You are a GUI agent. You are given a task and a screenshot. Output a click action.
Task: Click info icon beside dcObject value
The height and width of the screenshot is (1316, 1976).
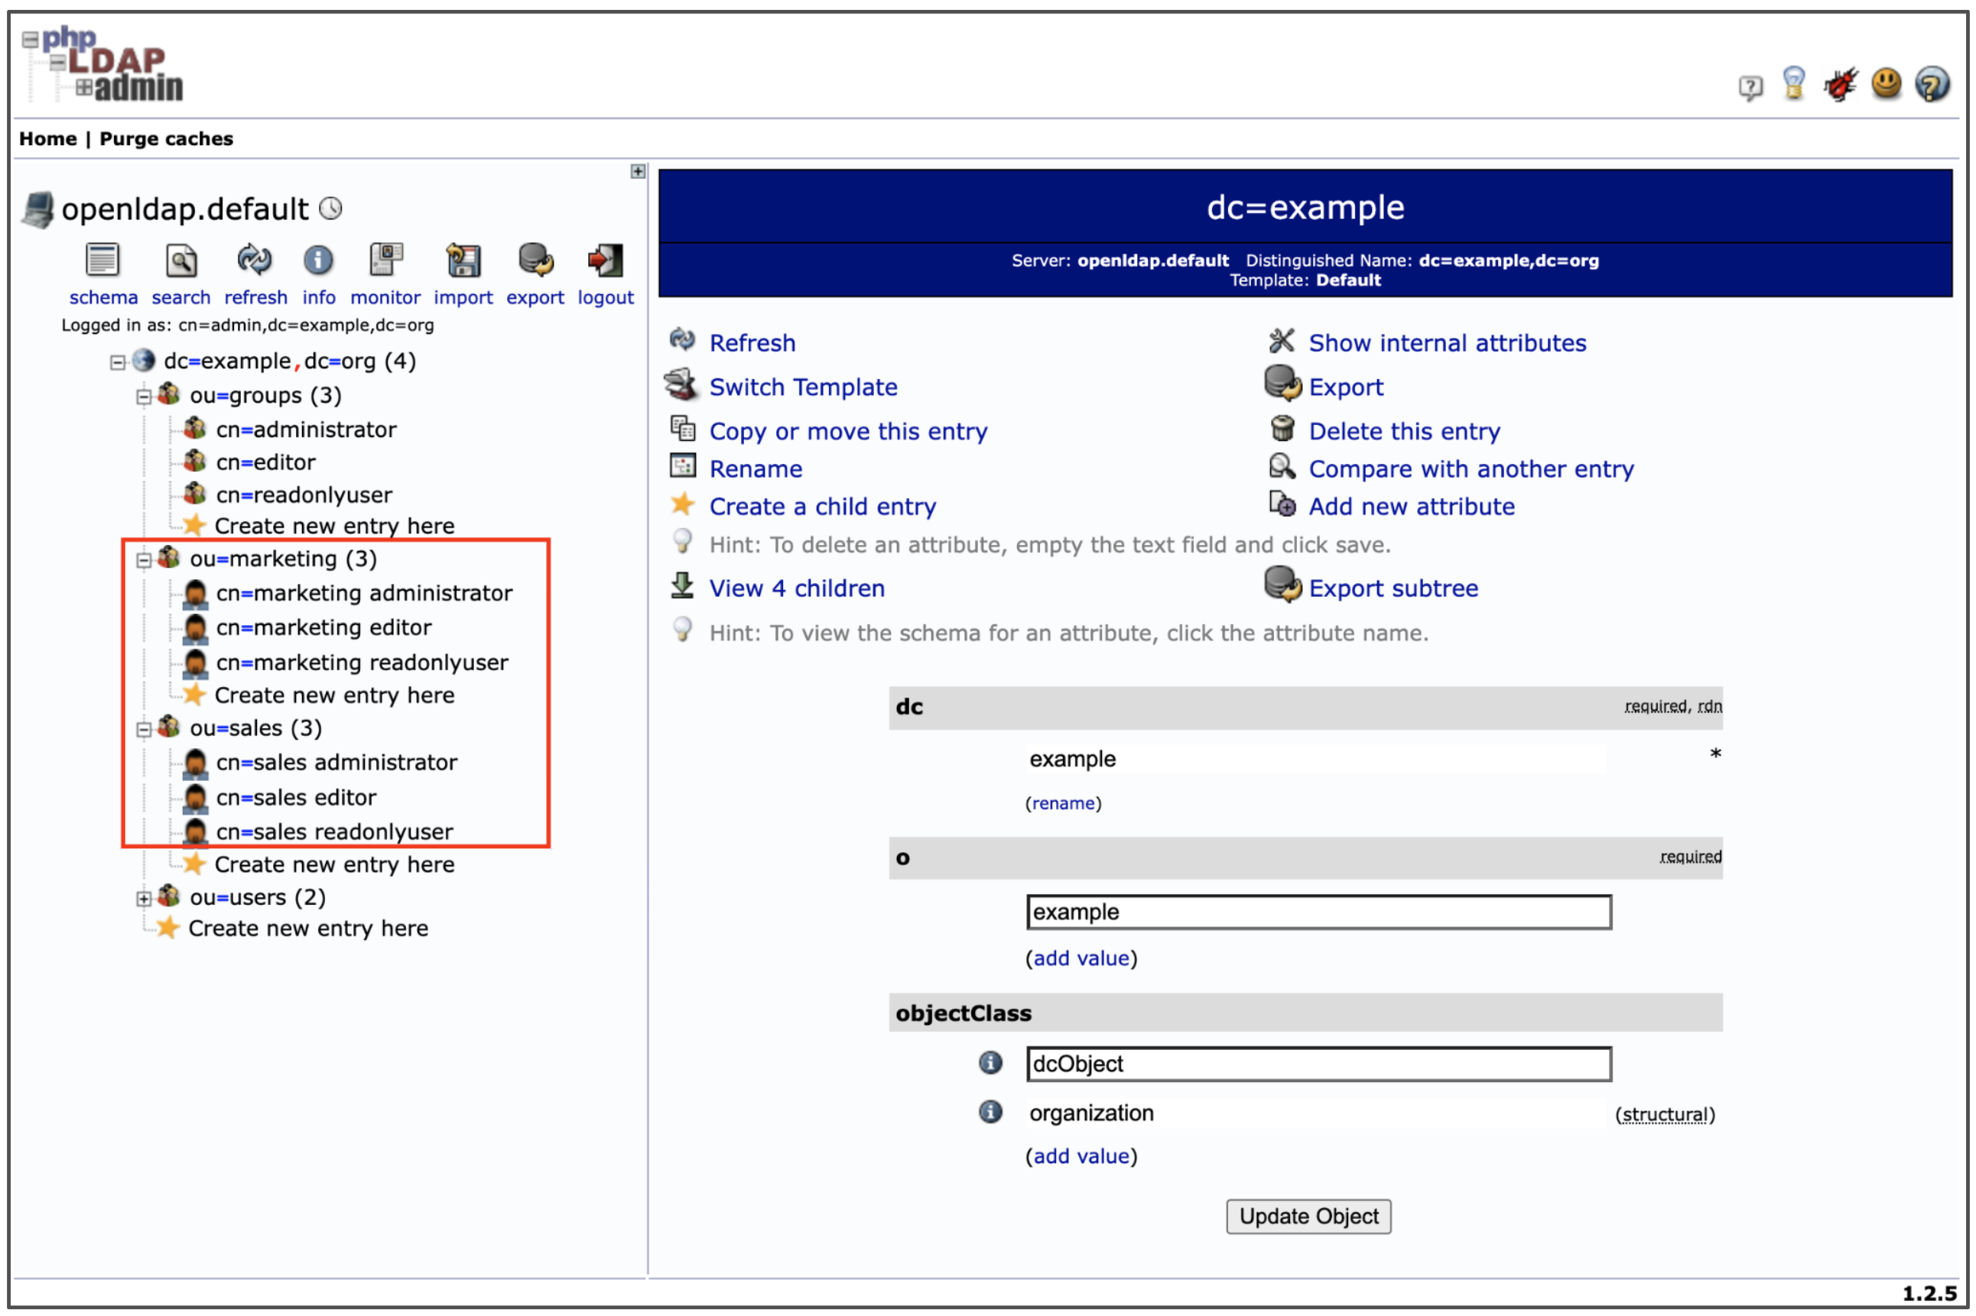pos(991,1063)
